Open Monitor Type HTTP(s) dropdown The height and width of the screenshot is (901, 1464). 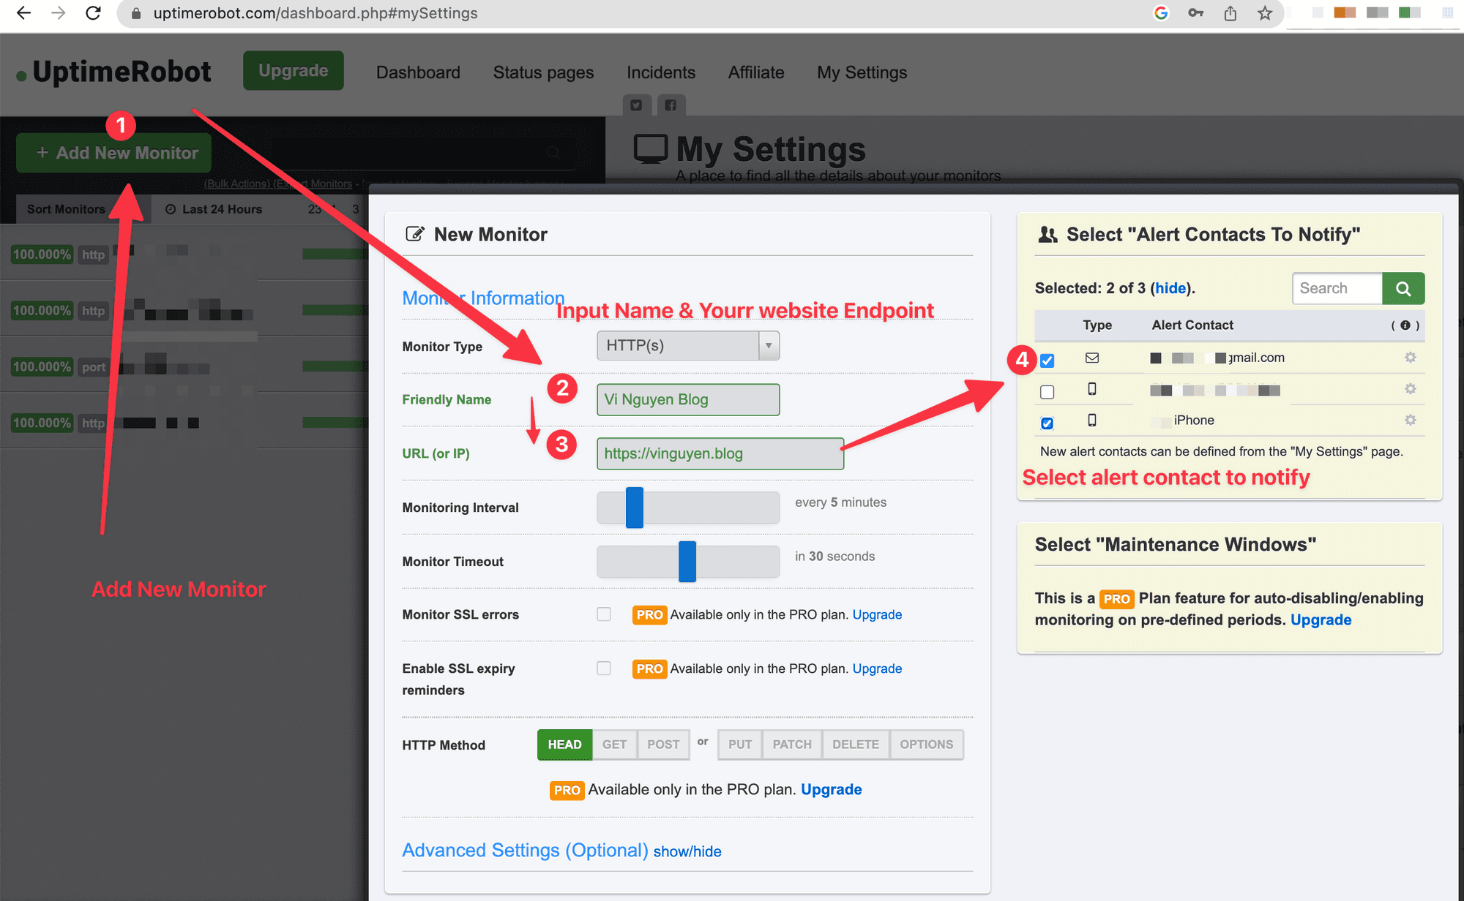tap(687, 345)
